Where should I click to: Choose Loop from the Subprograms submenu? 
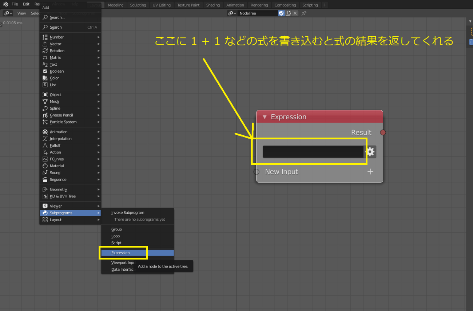tap(115, 236)
